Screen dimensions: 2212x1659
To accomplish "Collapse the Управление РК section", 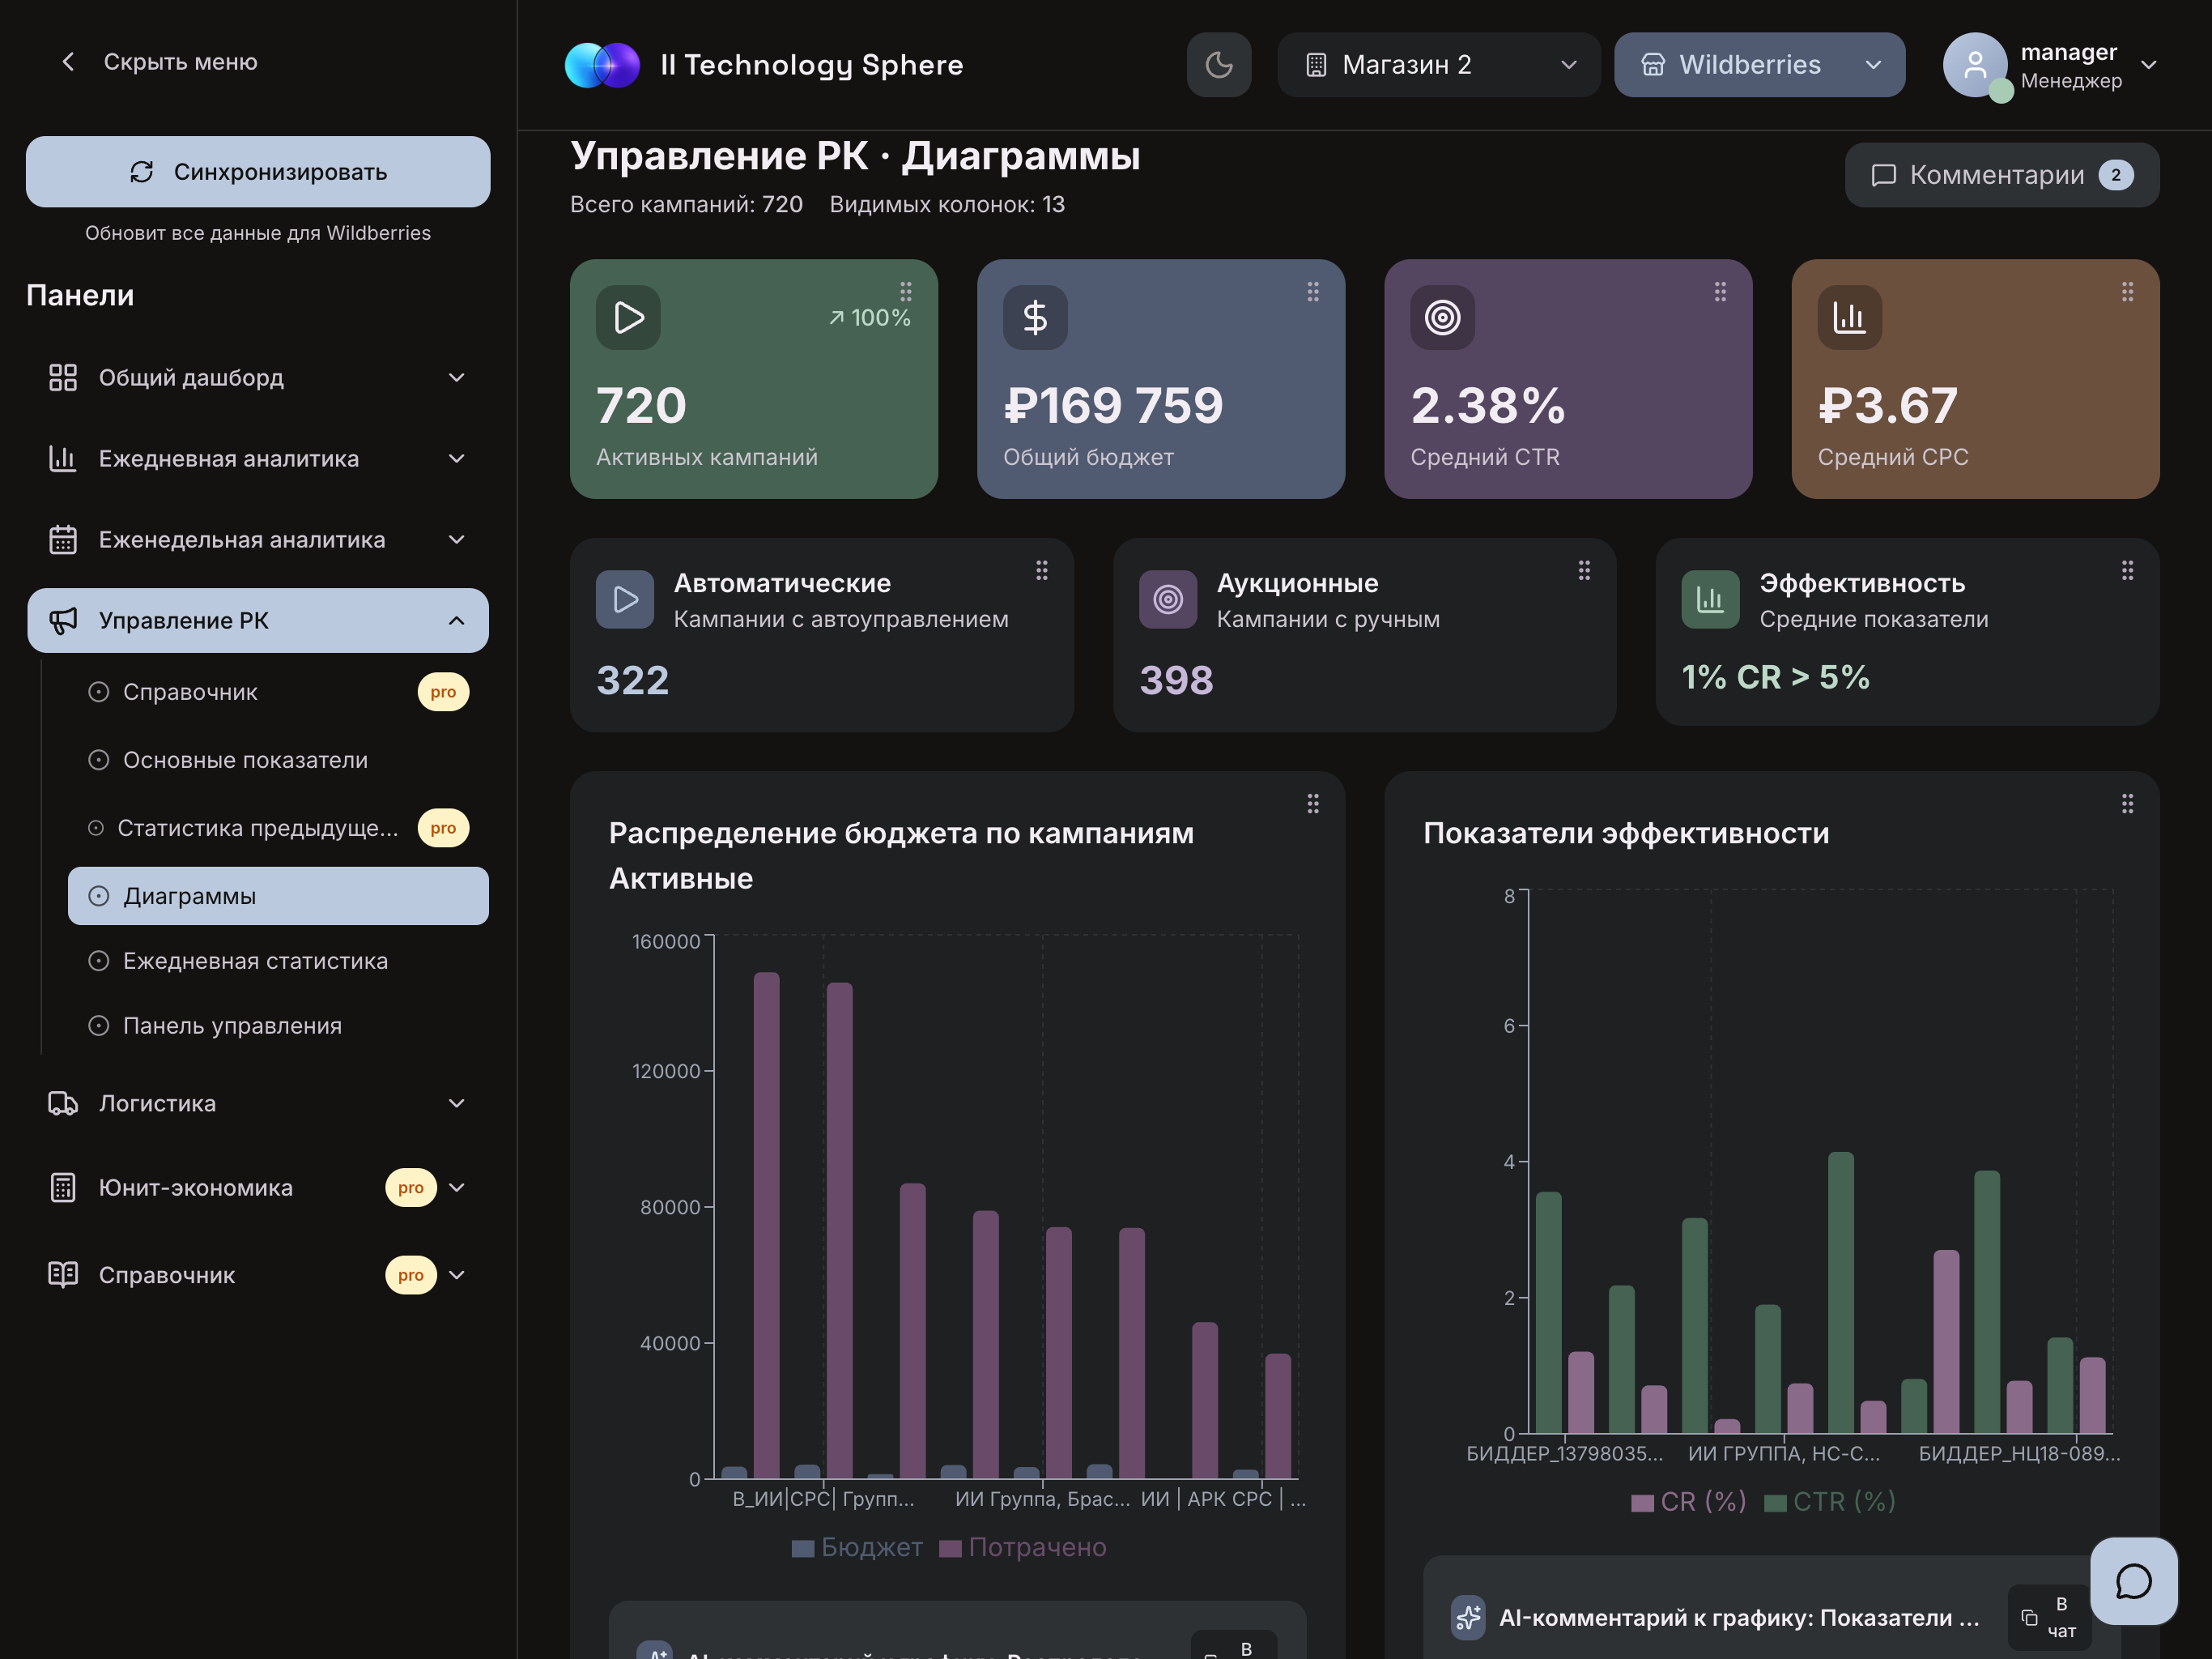I will pyautogui.click(x=457, y=621).
